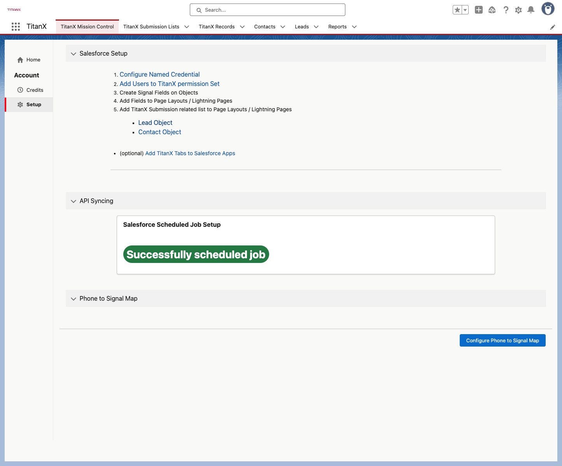Screen dimensions: 562x466
Task: Click the TitanX logo in the header
Action: tap(14, 10)
